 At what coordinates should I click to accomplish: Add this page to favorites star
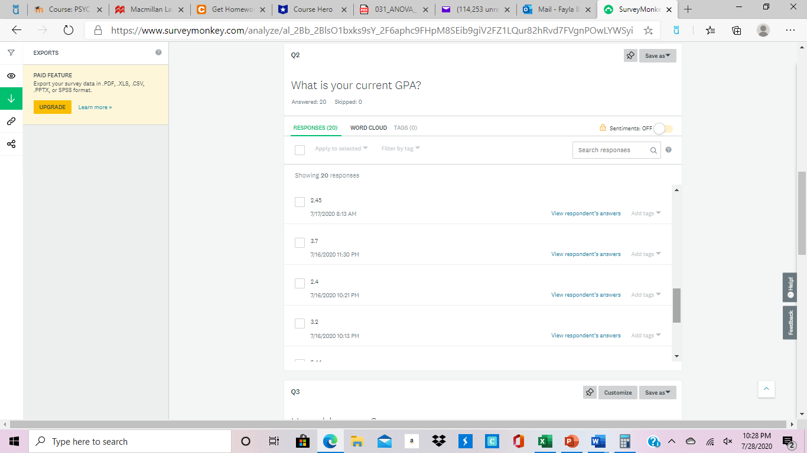tap(648, 30)
